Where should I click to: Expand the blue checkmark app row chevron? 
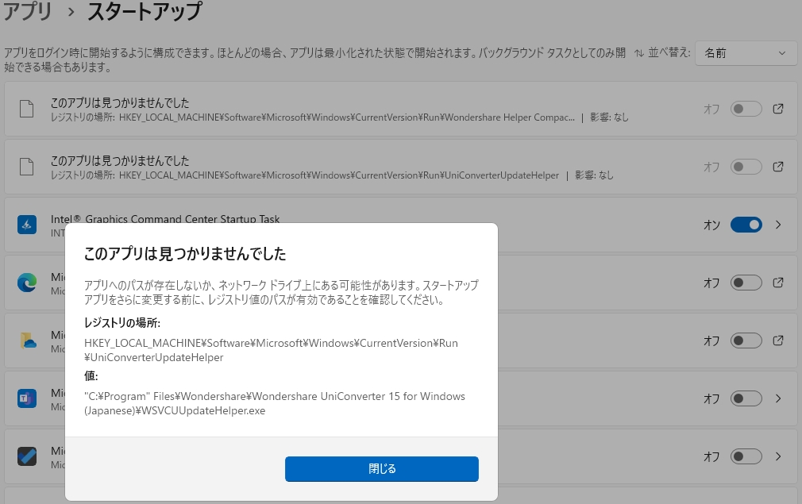pos(778,456)
